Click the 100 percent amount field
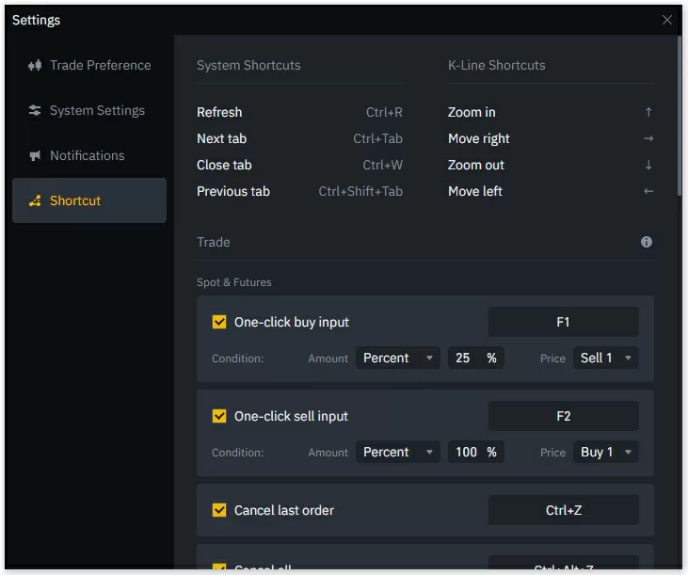 475,452
